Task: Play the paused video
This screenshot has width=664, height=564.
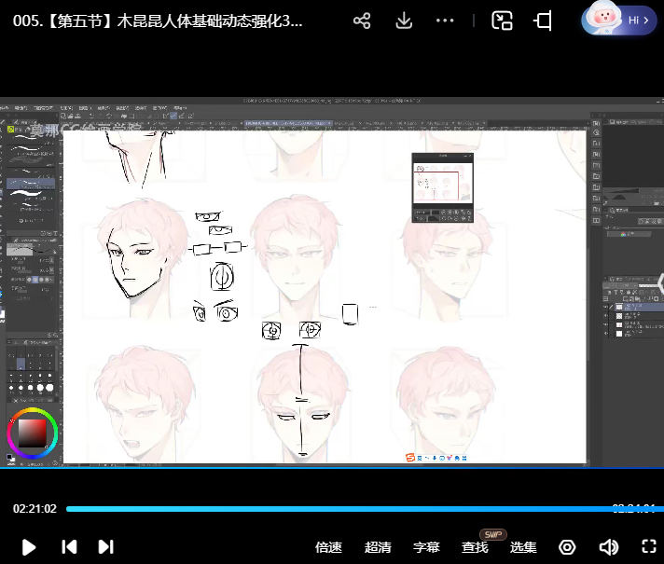Action: click(x=28, y=547)
